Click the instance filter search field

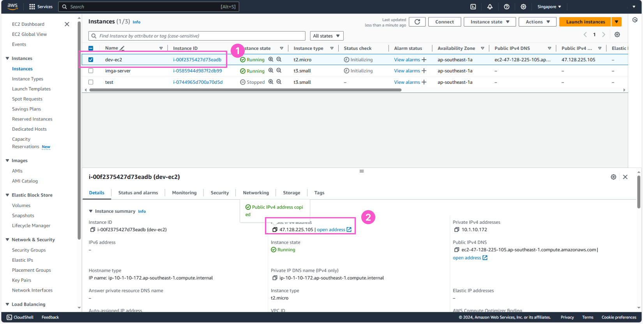coord(197,36)
